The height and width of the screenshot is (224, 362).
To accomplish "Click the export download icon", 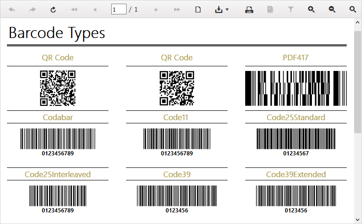I will pos(219,9).
